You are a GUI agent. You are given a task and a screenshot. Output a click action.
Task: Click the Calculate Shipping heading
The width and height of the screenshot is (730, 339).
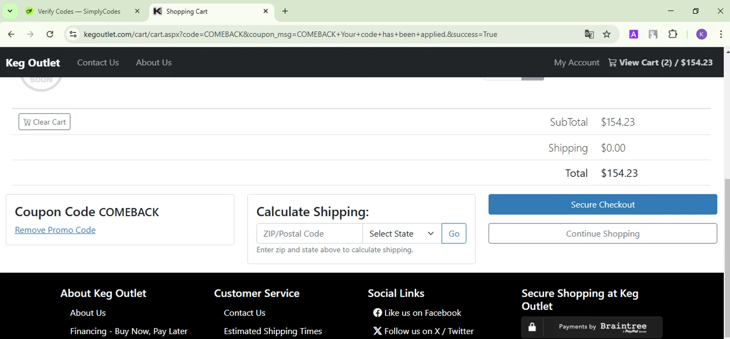(312, 212)
